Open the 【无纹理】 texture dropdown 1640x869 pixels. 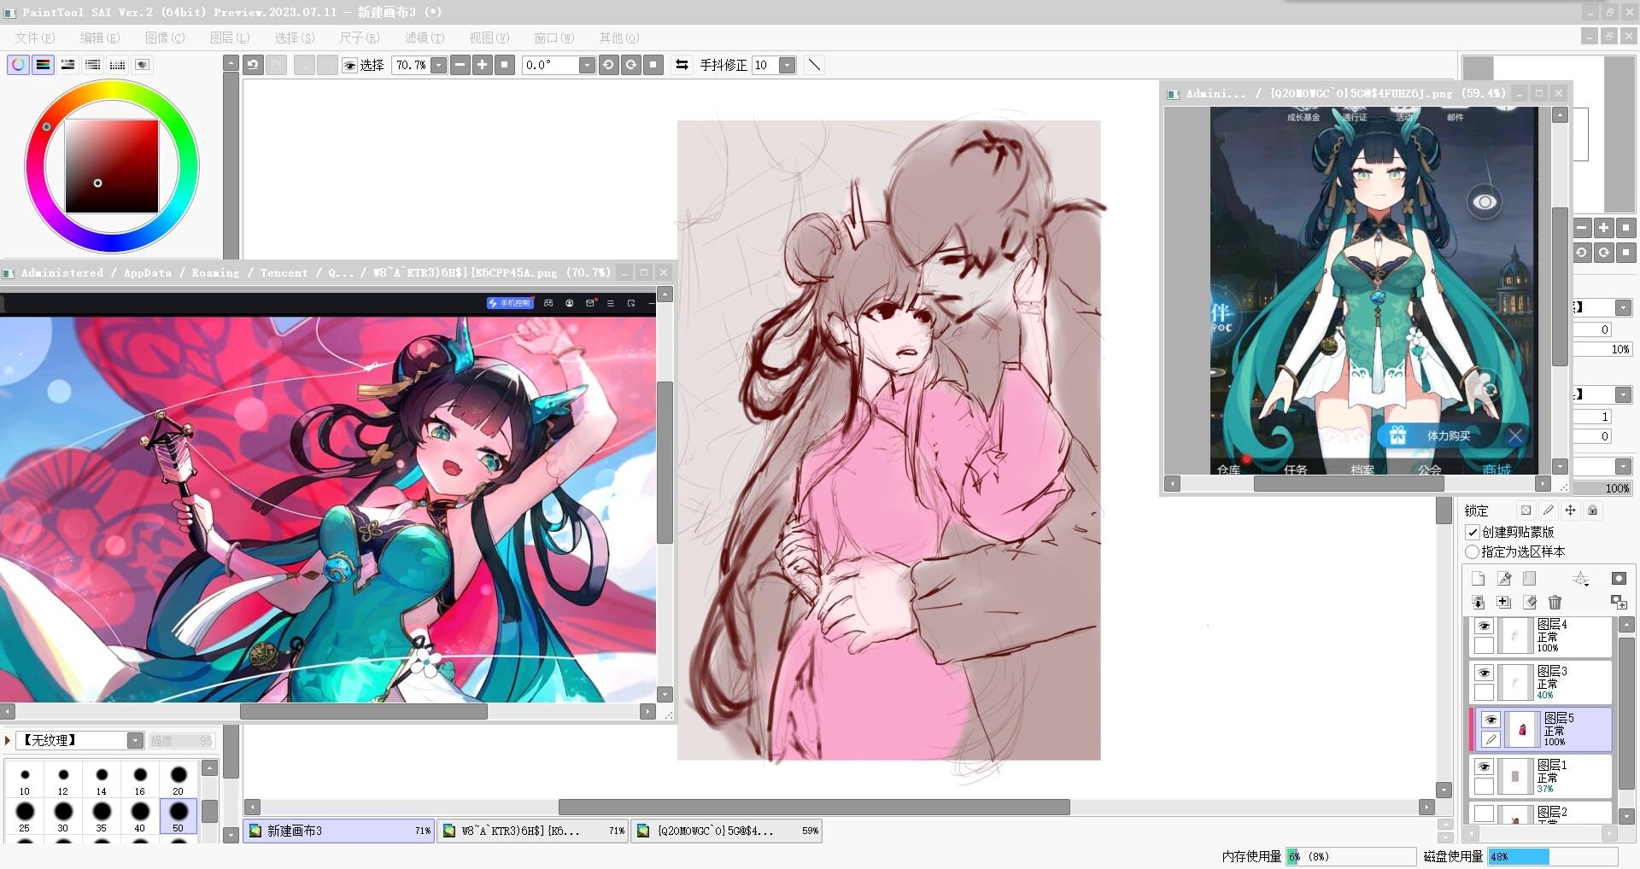135,741
